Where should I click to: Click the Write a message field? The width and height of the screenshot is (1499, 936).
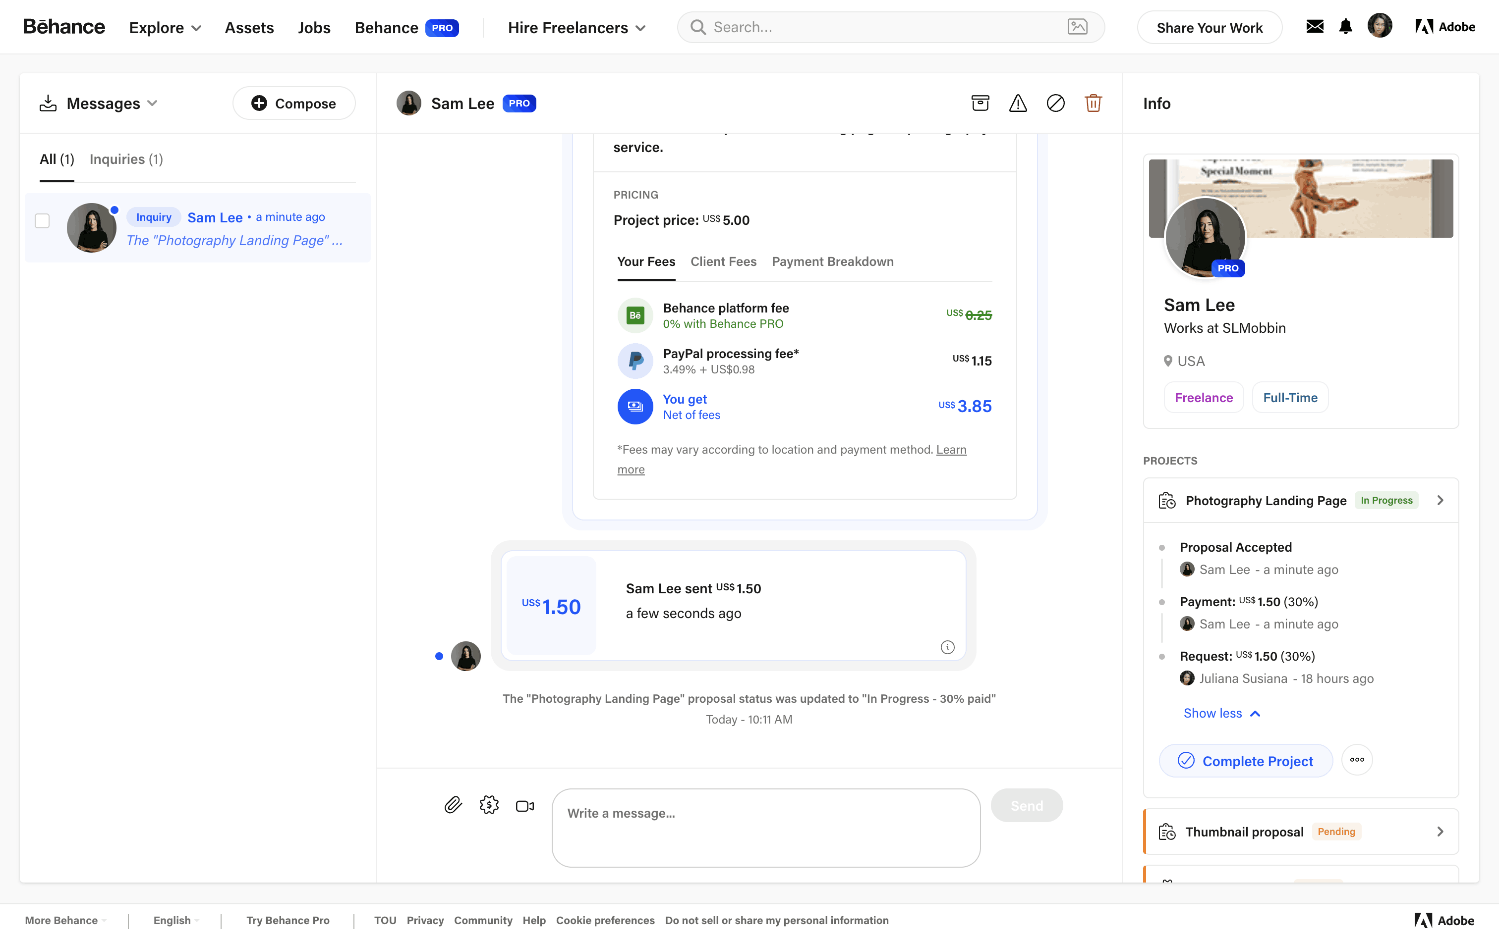tap(765, 827)
